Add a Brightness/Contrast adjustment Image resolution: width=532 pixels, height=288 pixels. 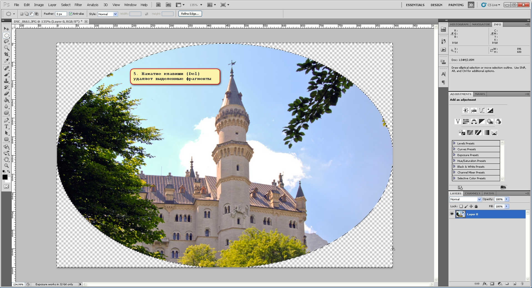point(466,110)
